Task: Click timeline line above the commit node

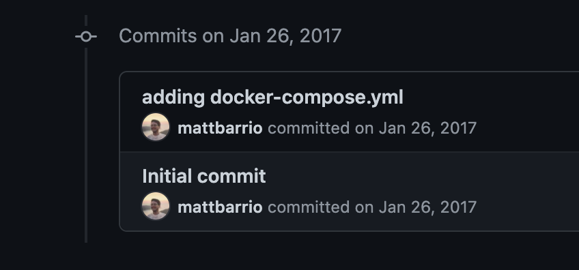Action: click(x=86, y=22)
